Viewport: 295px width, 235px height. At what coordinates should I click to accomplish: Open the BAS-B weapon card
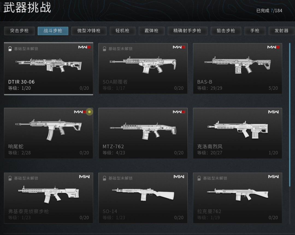pos(237,69)
